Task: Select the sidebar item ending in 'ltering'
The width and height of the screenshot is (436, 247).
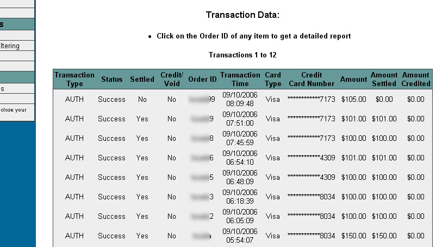Action: coord(17,45)
